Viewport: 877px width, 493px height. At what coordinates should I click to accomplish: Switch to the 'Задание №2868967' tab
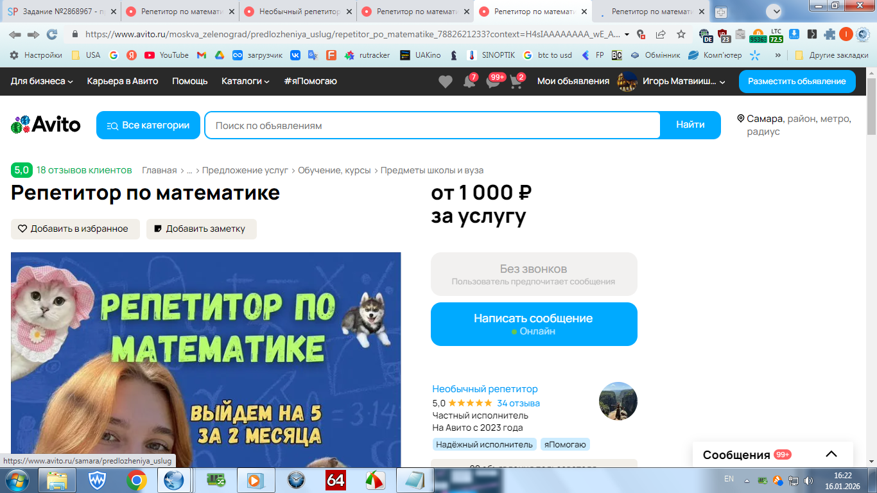click(x=60, y=12)
